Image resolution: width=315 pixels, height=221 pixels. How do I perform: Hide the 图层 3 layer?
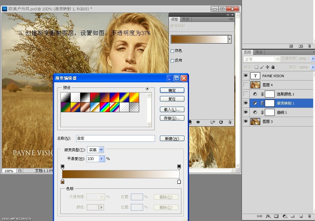(x=246, y=121)
